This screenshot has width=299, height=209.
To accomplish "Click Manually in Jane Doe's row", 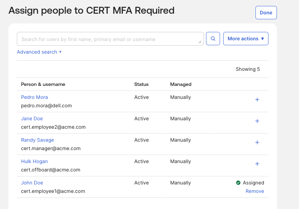I will pos(180,119).
